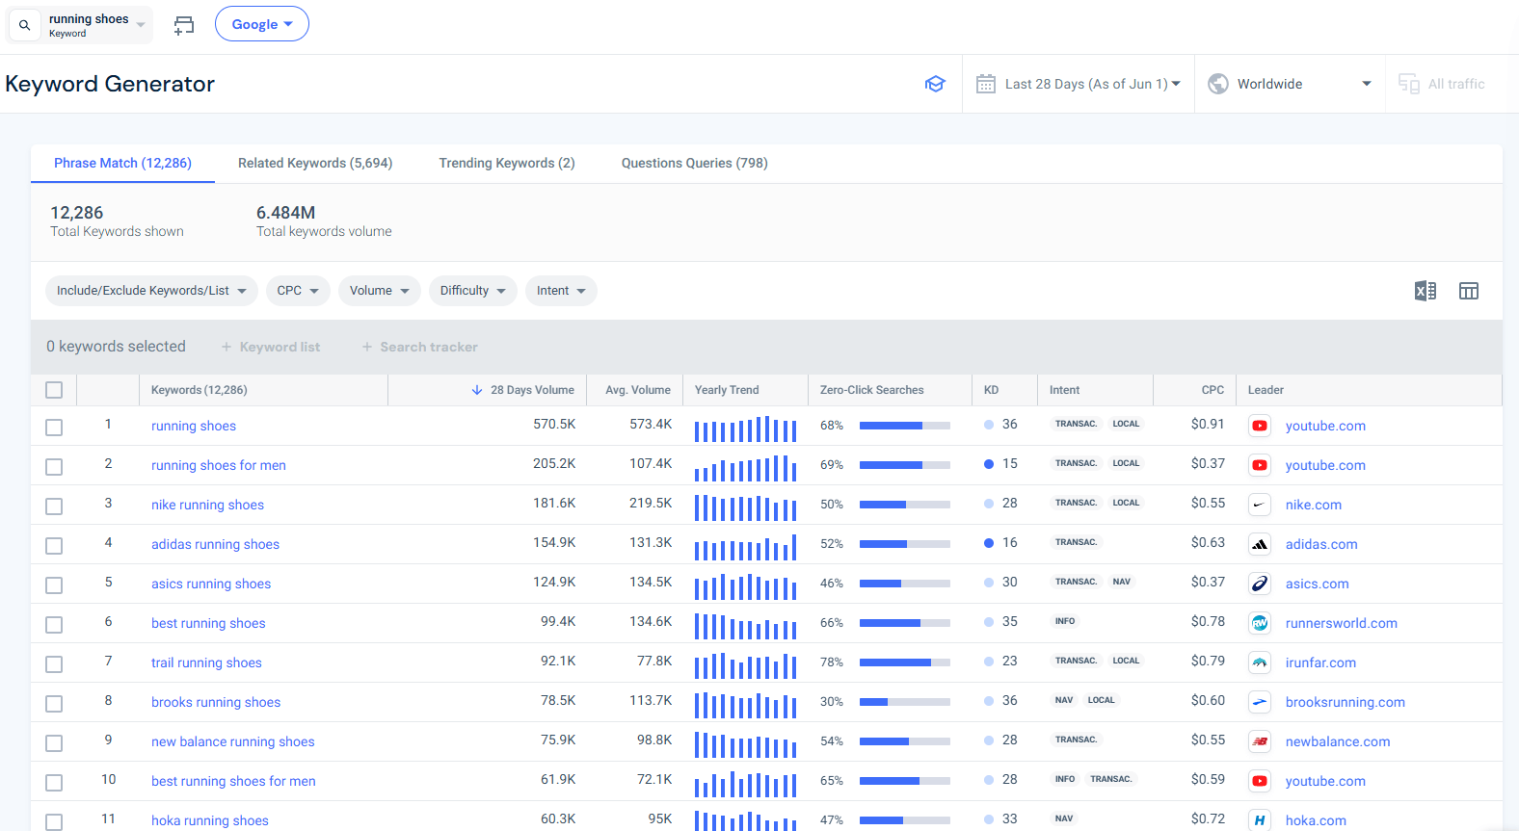
Task: Check the box for running shoes row
Action: (54, 428)
